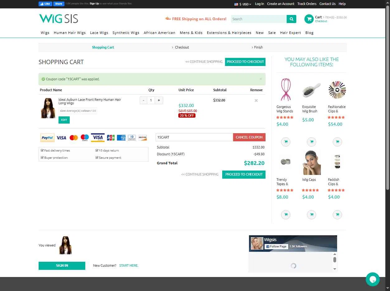
Task: Add Wig Caps to cart
Action: (x=311, y=215)
